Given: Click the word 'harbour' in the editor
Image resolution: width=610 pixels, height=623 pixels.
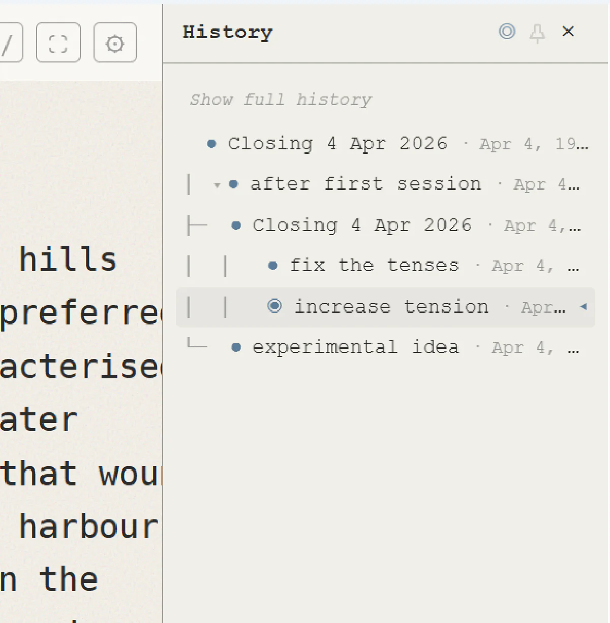Looking at the screenshot, I should click(x=89, y=527).
